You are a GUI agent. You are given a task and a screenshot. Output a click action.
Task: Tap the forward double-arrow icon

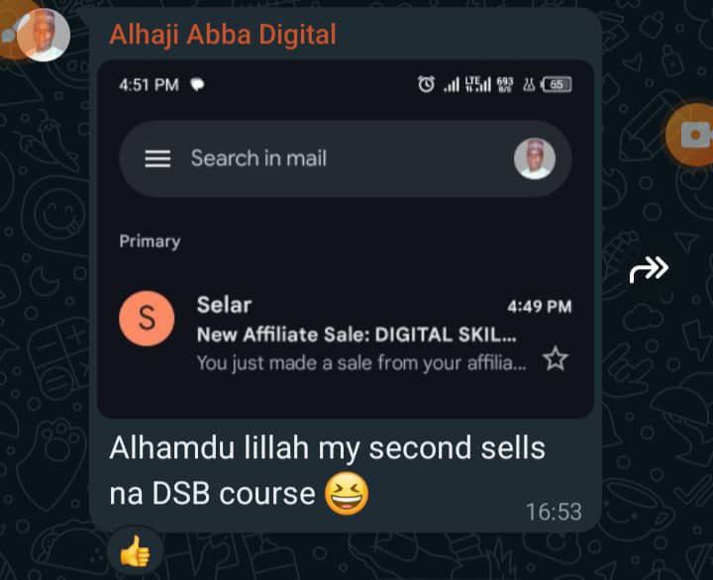[x=649, y=268]
